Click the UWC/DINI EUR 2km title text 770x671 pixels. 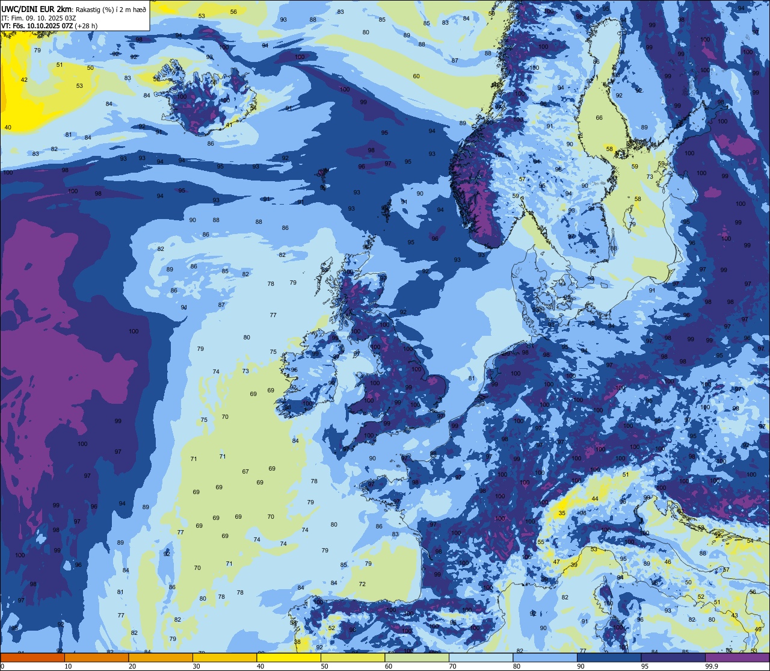tap(37, 9)
